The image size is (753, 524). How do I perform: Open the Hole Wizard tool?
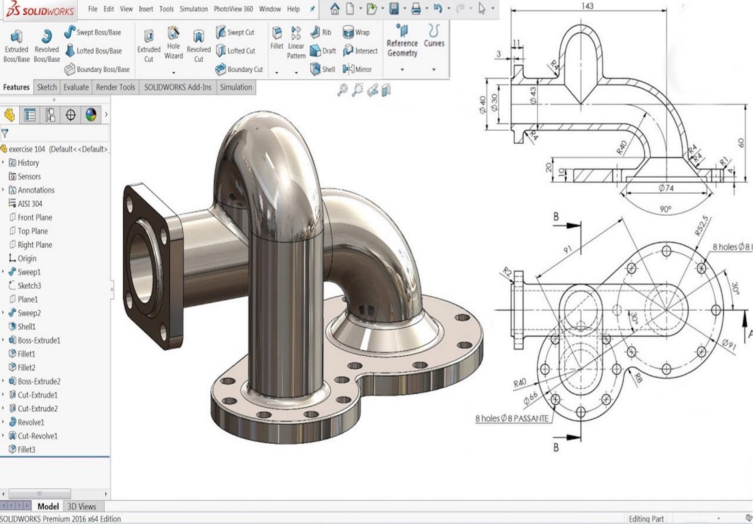(x=173, y=34)
